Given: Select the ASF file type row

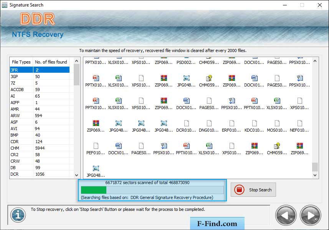Looking at the screenshot, I should point(40,122).
